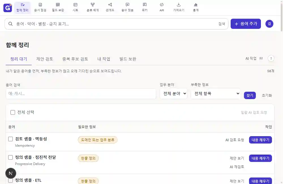Click the Progressive Delivery subtitle
This screenshot has height=184, width=283.
30,164
